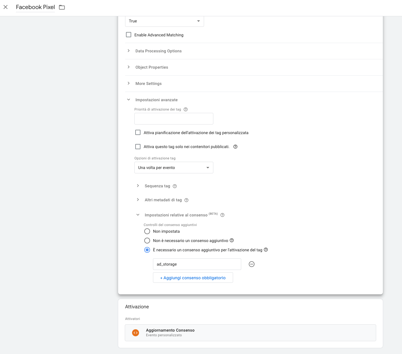402x354 pixels.
Task: Close the Facebook Pixel tag editor
Action: click(x=6, y=7)
